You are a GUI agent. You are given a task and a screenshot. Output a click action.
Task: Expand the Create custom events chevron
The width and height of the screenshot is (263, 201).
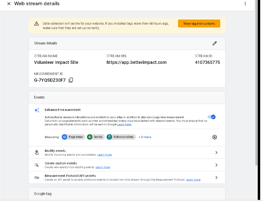[x=216, y=165]
